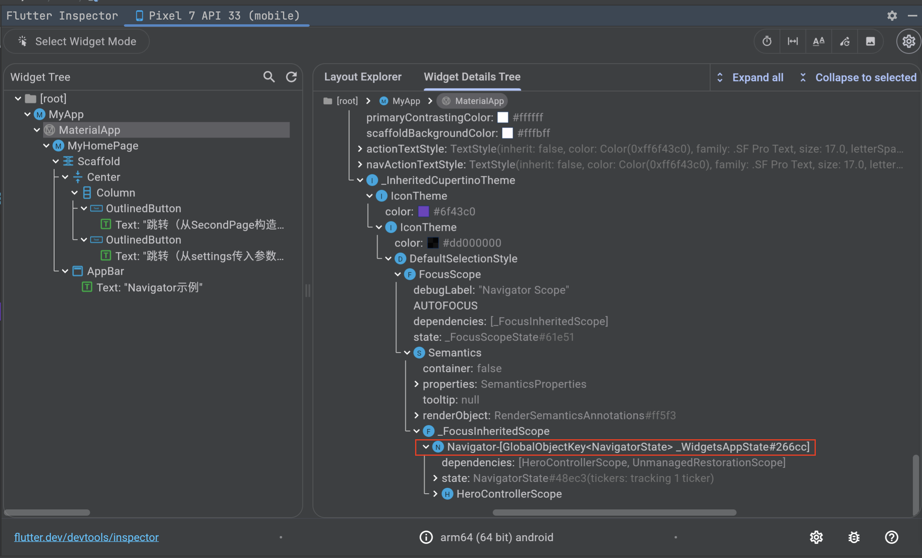Select the _FocusInheritedScope node
922x558 pixels.
tap(486, 431)
